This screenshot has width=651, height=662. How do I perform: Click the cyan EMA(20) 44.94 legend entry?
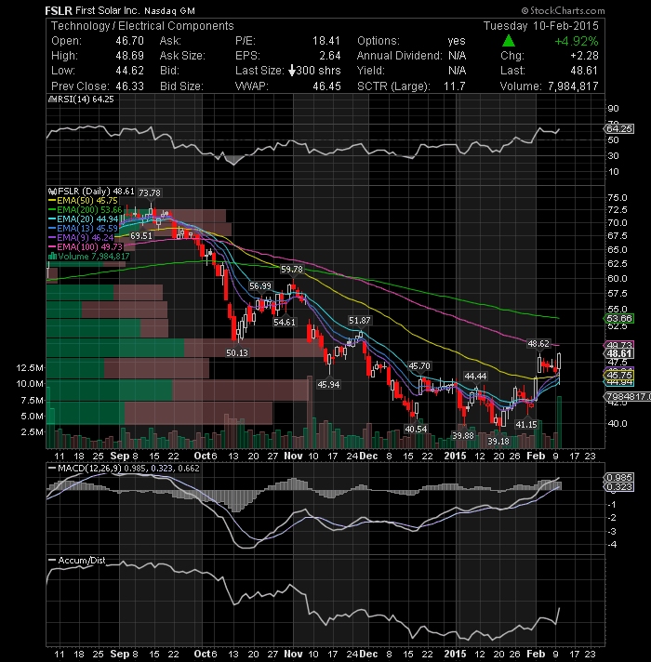[x=87, y=219]
